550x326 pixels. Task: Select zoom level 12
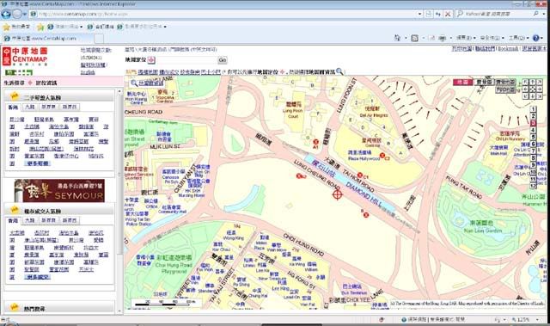533,186
